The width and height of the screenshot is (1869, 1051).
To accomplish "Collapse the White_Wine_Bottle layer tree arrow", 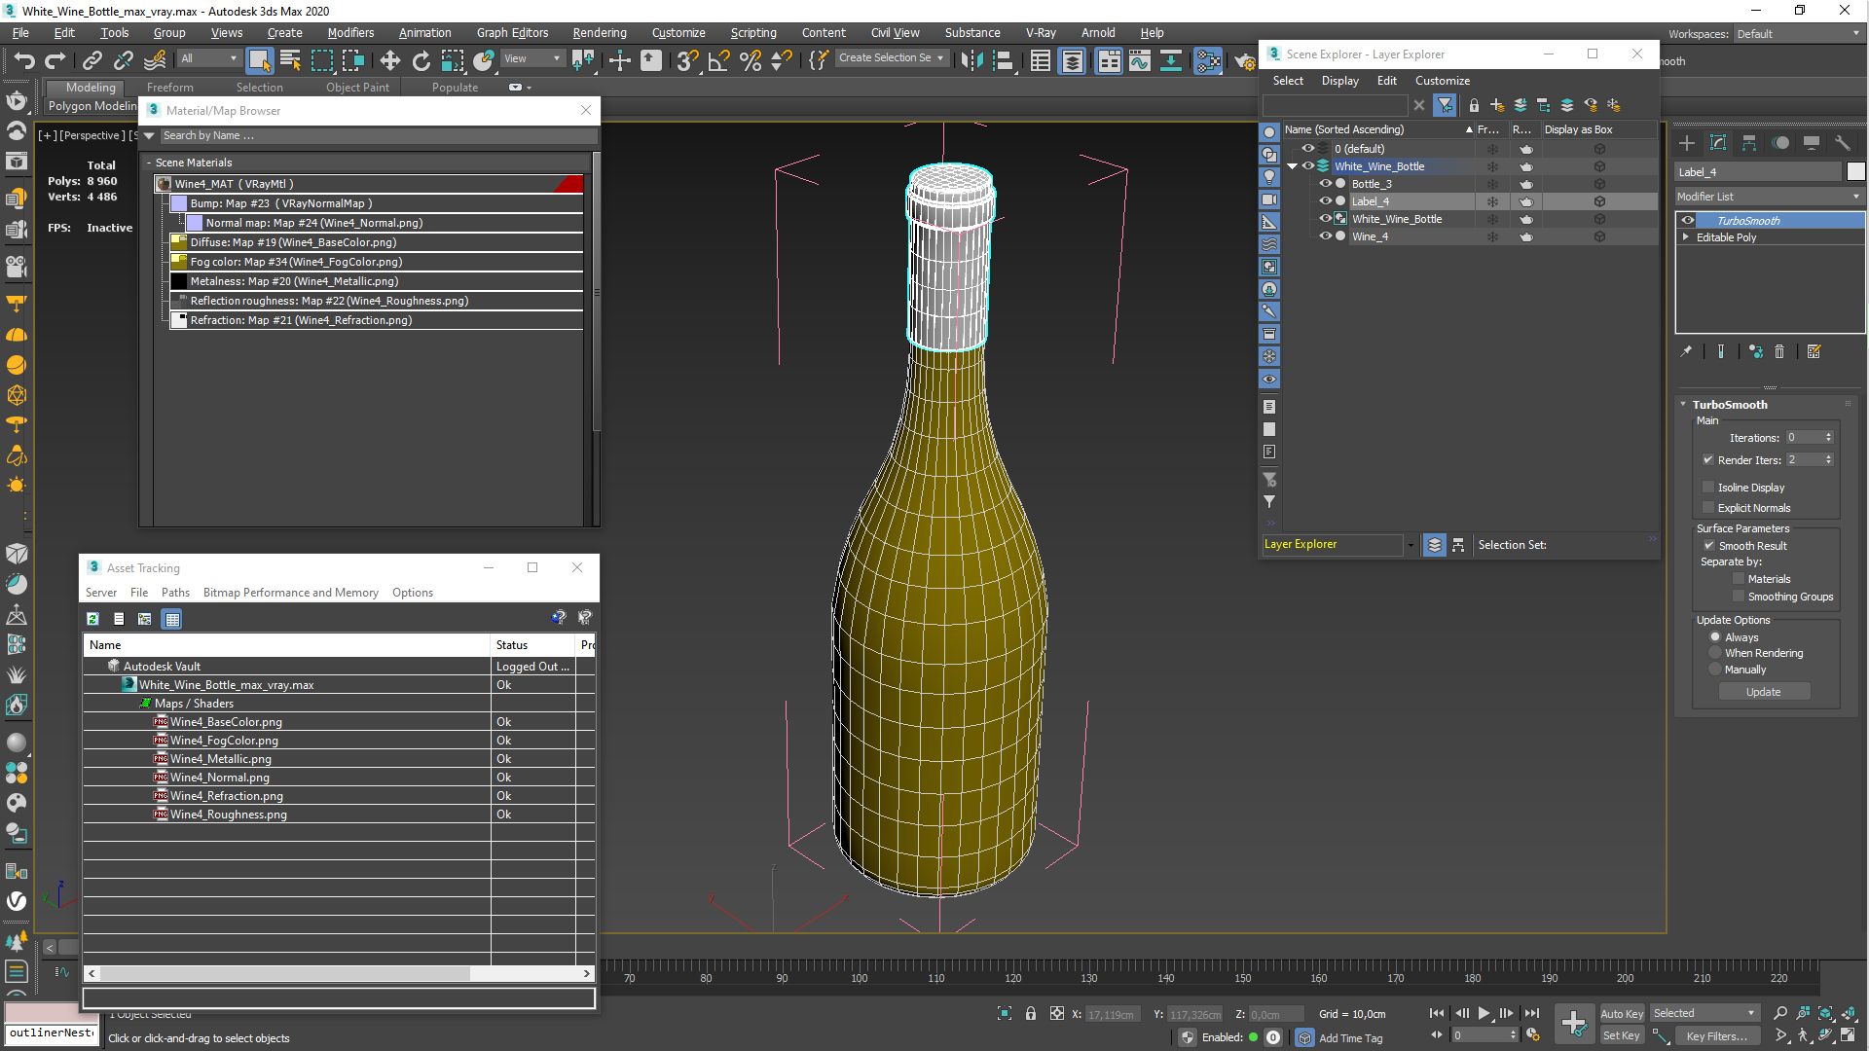I will click(x=1293, y=166).
